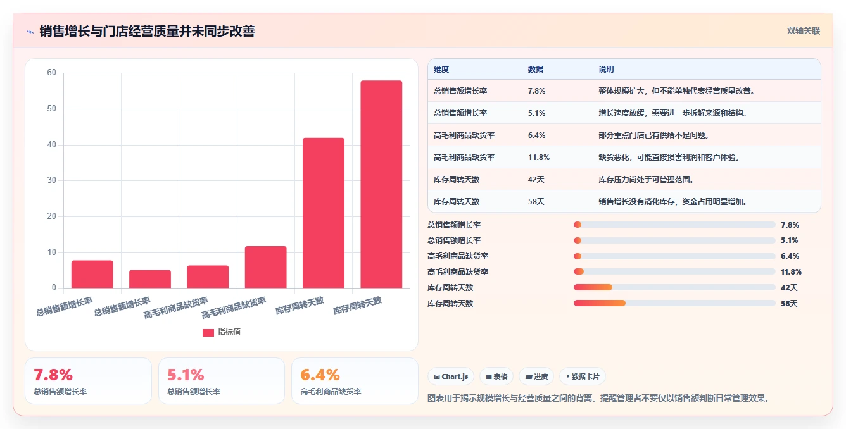Select the table cell reading 11.8%
This screenshot has width=846, height=429.
539,157
